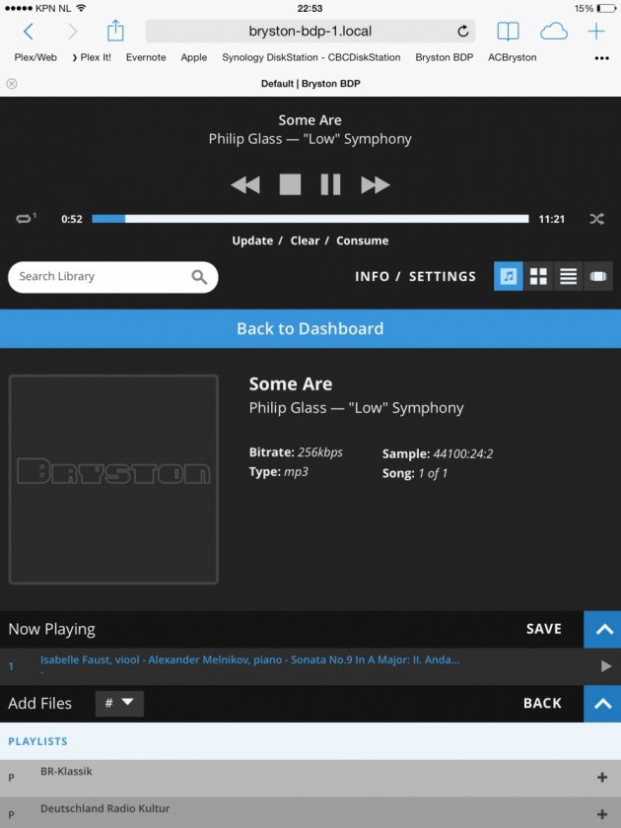The image size is (621, 828).
Task: Pause the current song
Action: 330,185
